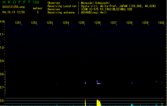Screen dimensions: 167x106
Task: Click the 1258 time axis marker
Action: [x=129, y=23]
